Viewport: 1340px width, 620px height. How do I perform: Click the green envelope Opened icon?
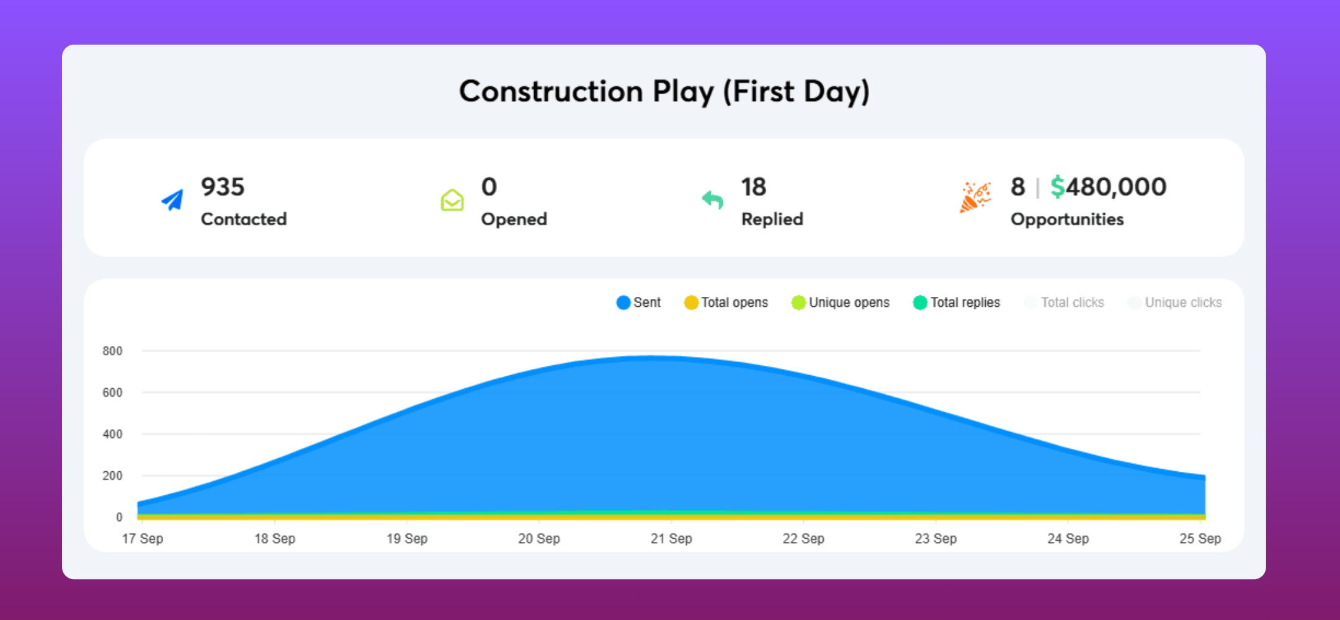point(452,200)
